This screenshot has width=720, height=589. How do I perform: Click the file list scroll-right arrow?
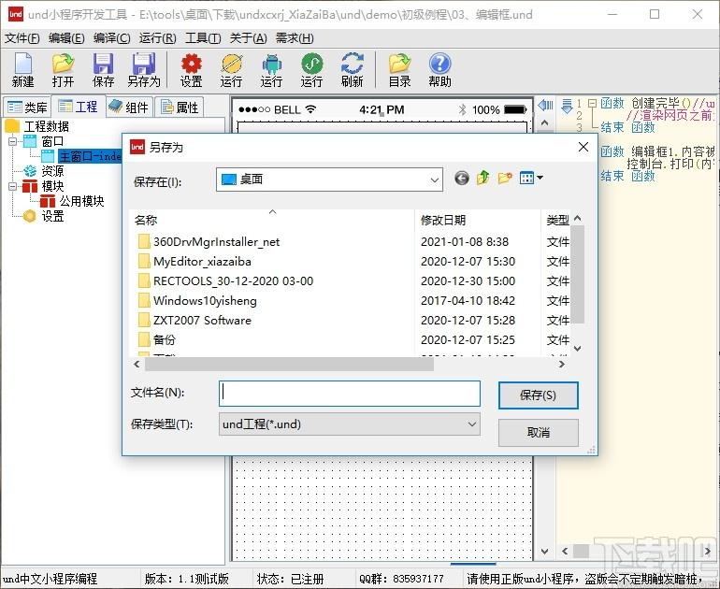coord(562,364)
